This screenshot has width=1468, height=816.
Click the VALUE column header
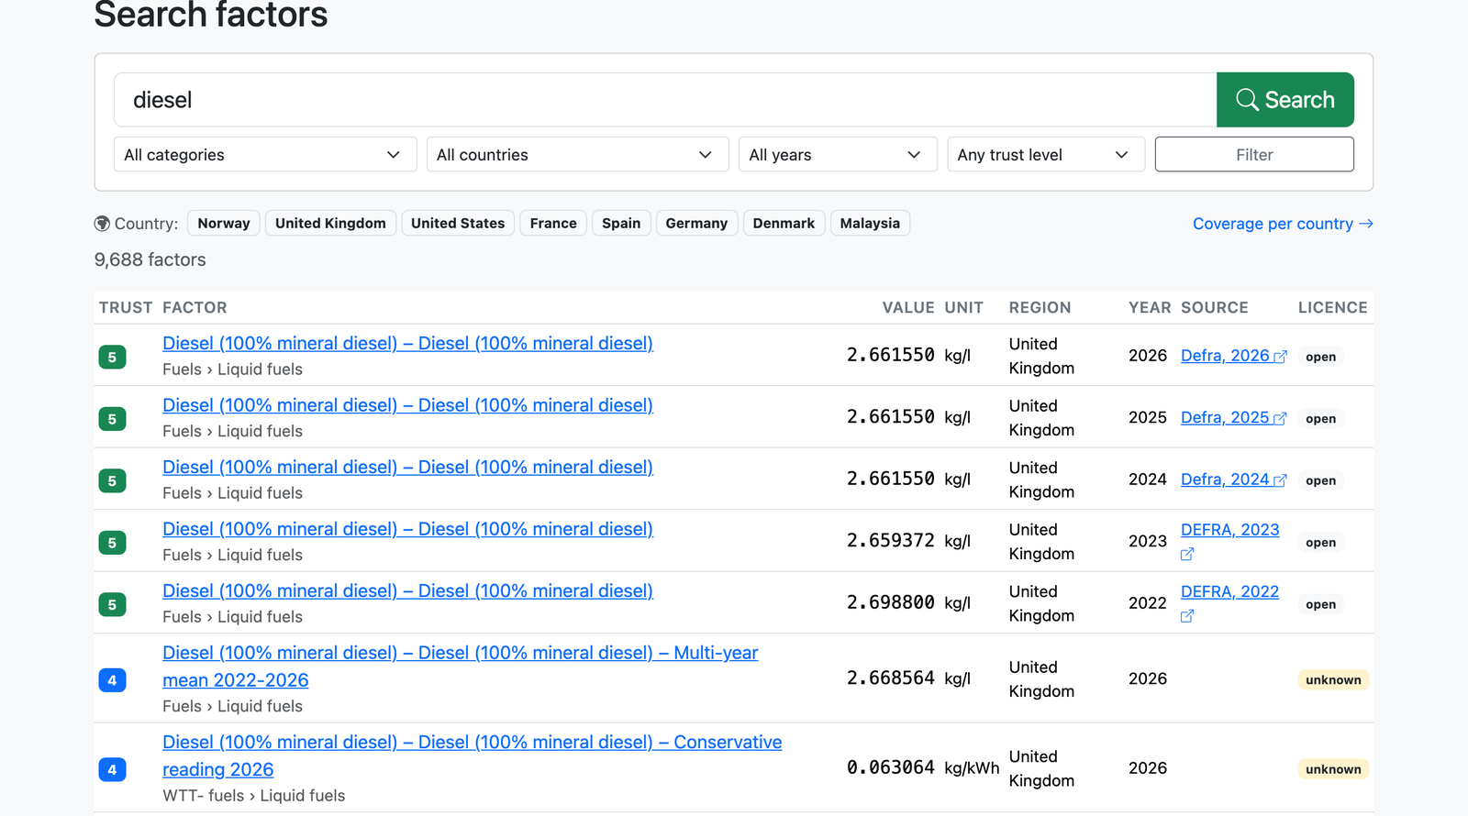[x=908, y=308]
